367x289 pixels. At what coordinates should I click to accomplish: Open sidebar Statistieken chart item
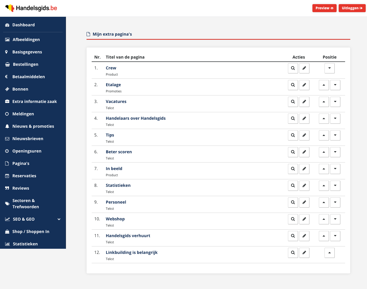pos(33,244)
